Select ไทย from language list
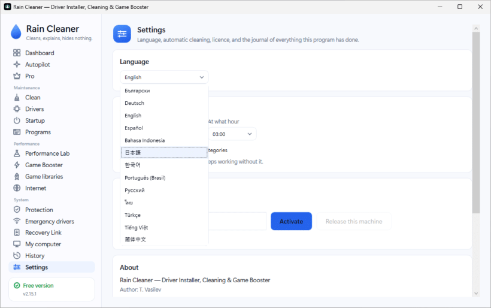 coord(164,203)
